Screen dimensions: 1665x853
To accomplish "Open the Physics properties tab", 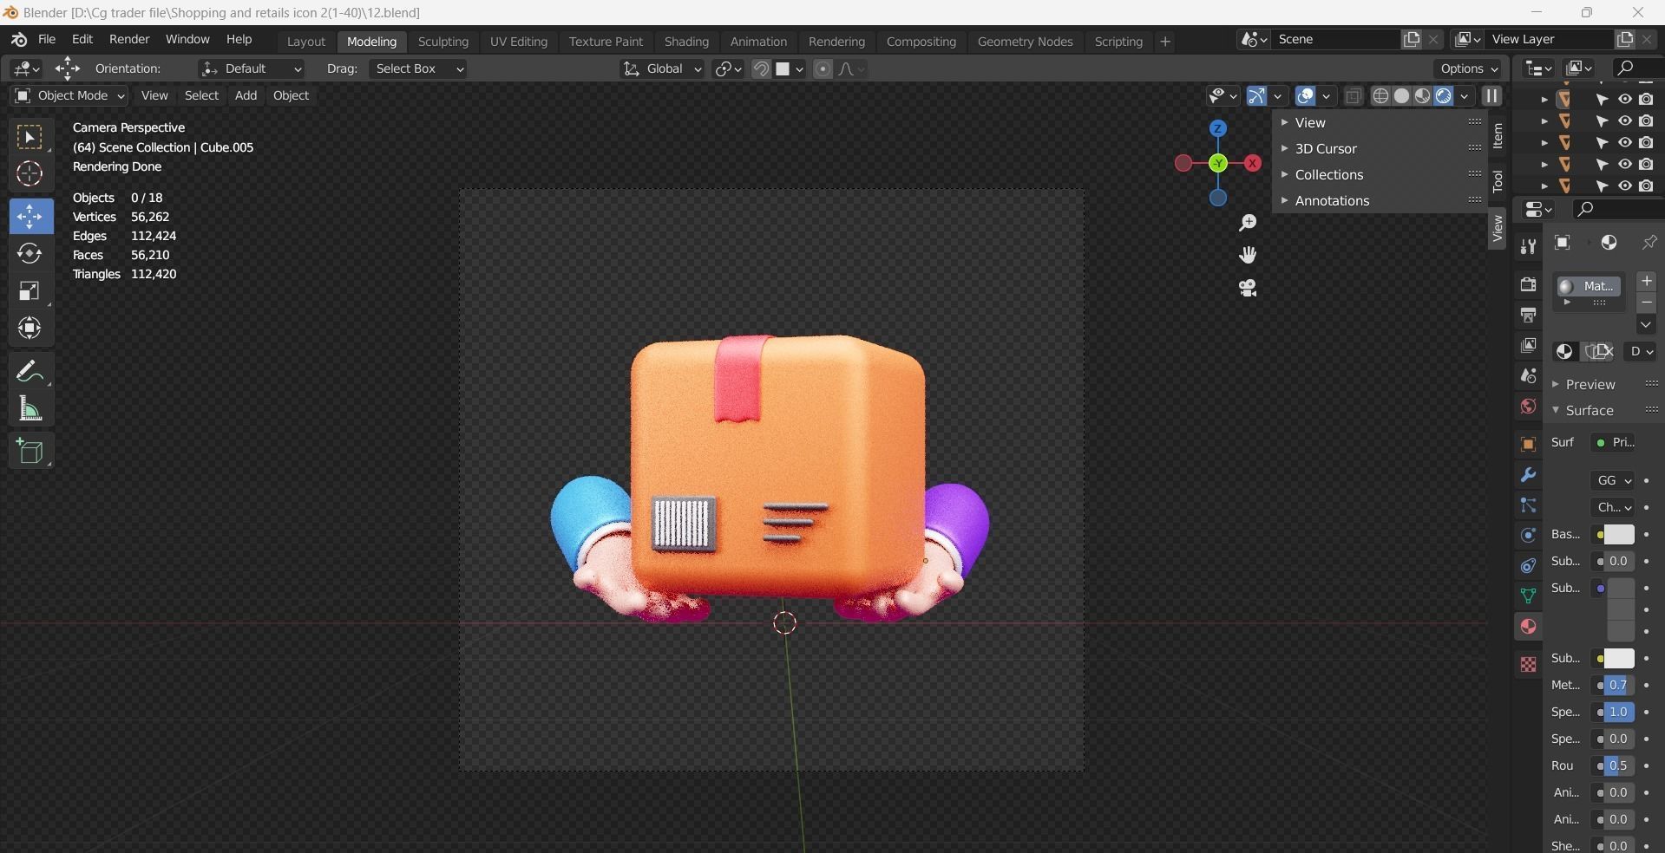I will [x=1528, y=536].
